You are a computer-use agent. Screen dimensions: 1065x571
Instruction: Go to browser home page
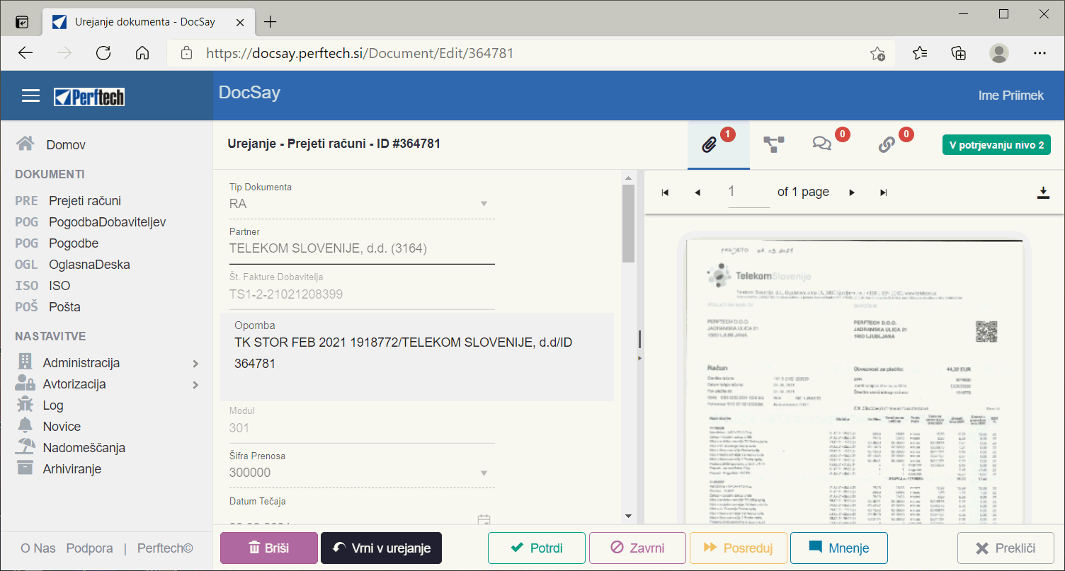[x=142, y=53]
